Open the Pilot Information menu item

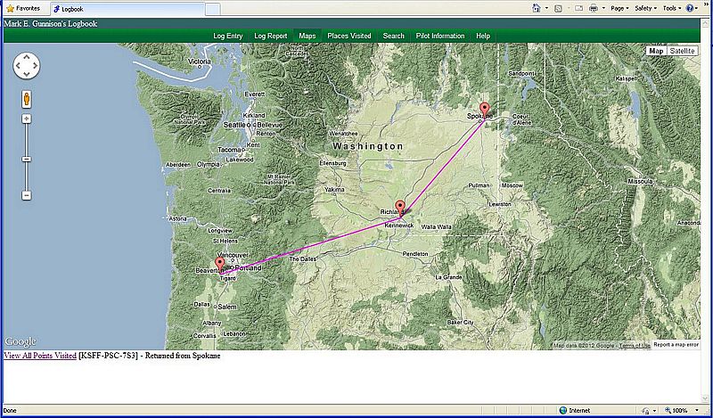click(440, 36)
